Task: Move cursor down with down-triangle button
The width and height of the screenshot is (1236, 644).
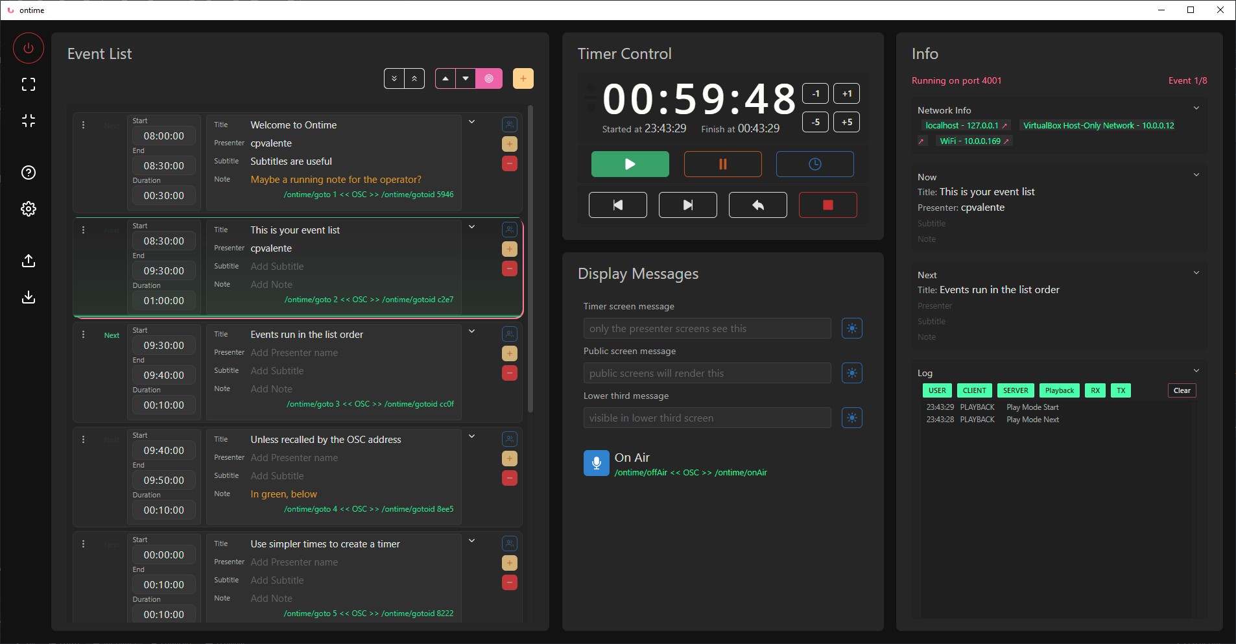Action: [466, 78]
